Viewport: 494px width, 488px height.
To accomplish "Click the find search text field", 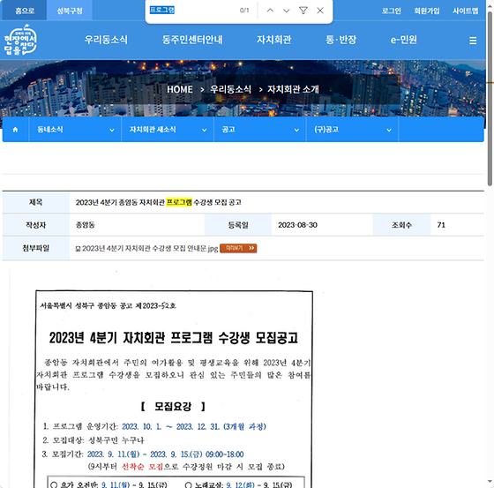I will tap(192, 10).
